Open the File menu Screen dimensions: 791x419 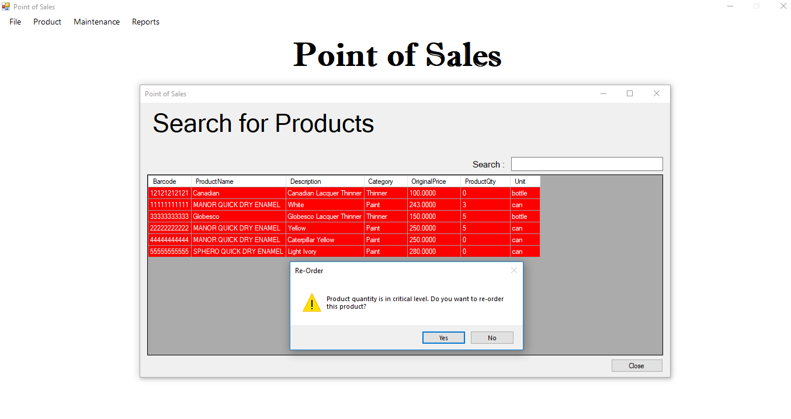click(x=15, y=22)
